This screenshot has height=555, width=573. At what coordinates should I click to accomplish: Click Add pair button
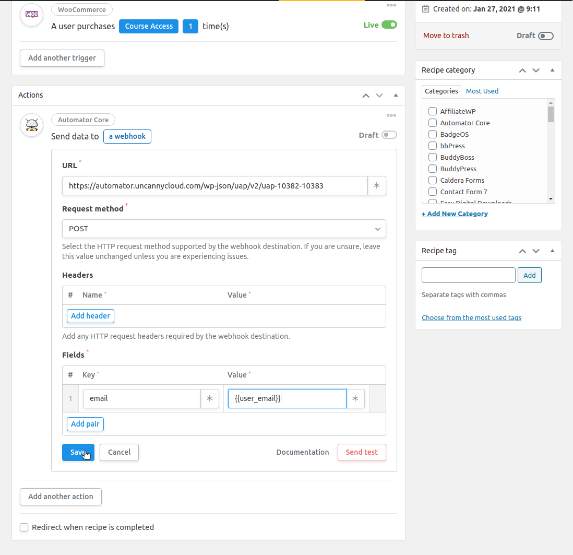tap(85, 424)
